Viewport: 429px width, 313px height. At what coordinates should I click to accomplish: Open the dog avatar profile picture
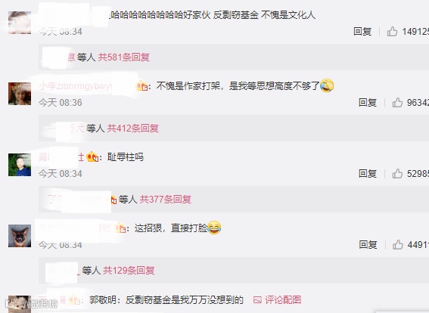pos(20,236)
